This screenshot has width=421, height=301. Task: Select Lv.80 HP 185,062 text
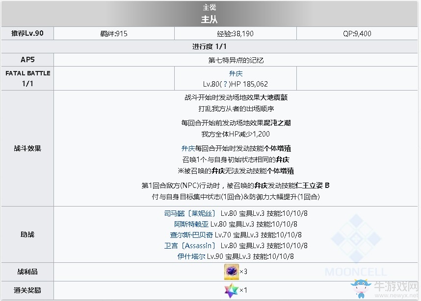click(x=236, y=84)
